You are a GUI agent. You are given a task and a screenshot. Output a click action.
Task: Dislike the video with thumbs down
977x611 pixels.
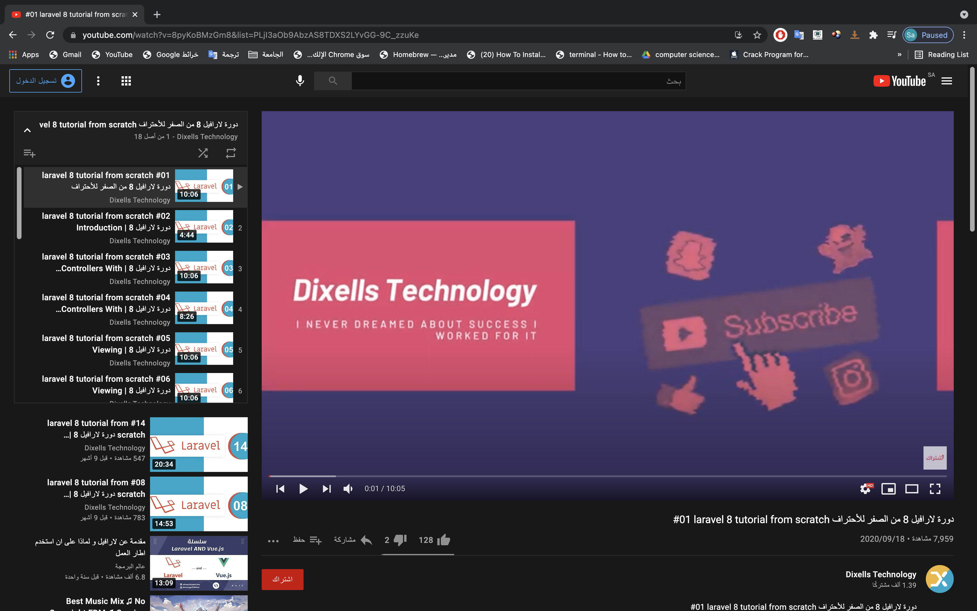click(396, 540)
